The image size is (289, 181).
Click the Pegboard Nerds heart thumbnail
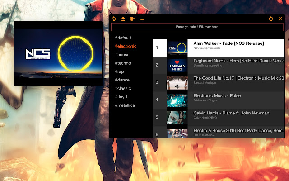[177, 65]
